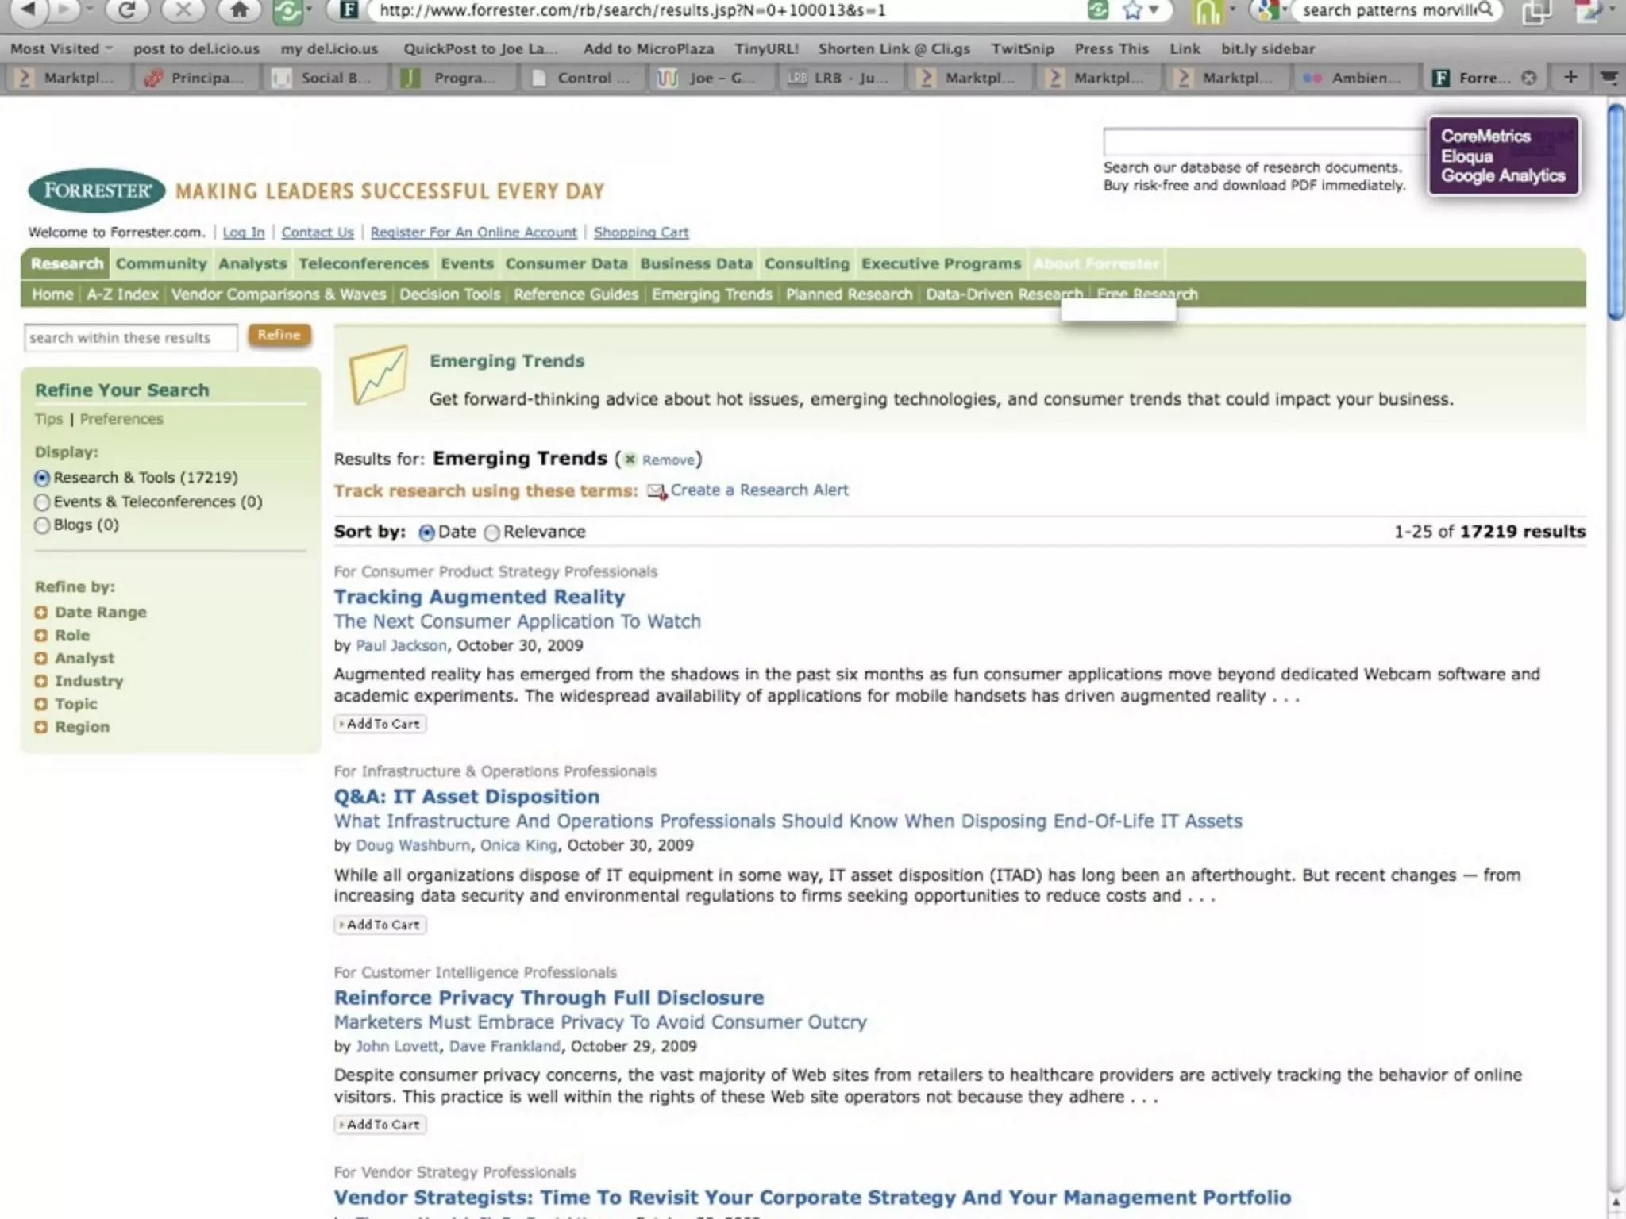Open Tracking Augmented Reality report link
The image size is (1626, 1219).
[x=479, y=597]
